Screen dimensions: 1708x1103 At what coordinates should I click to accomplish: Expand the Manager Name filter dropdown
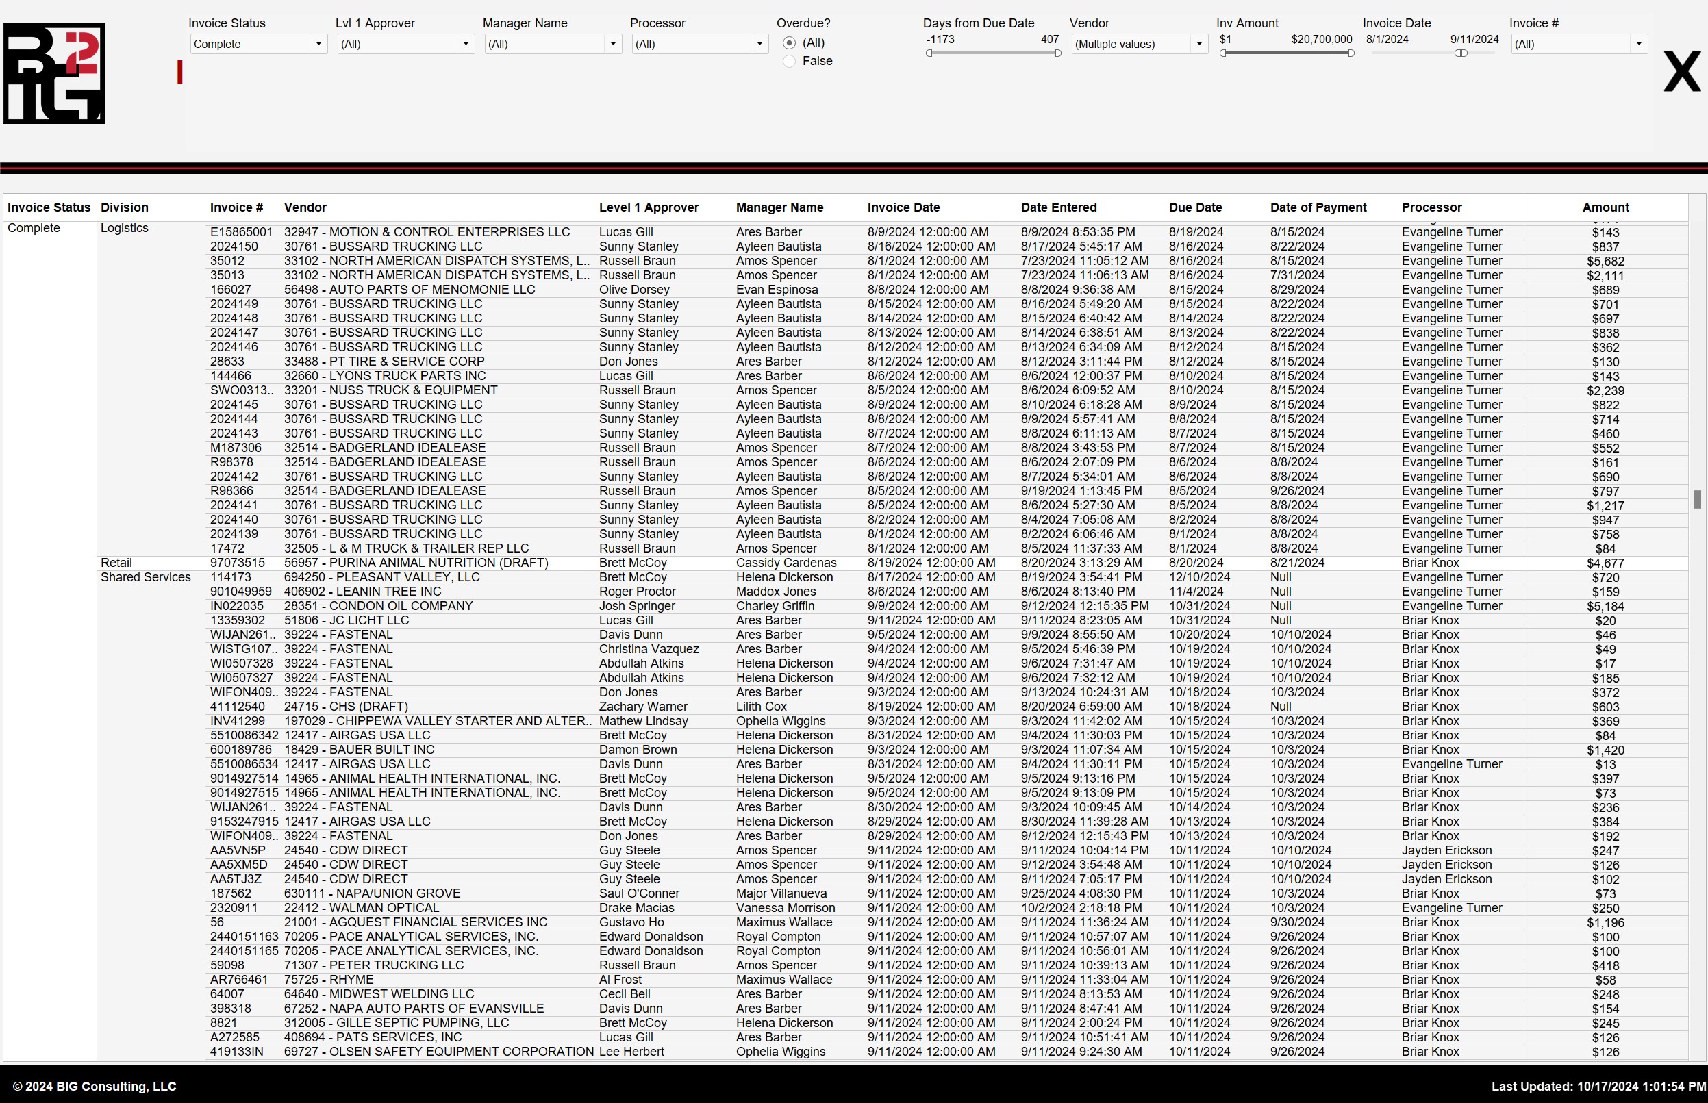pos(553,44)
